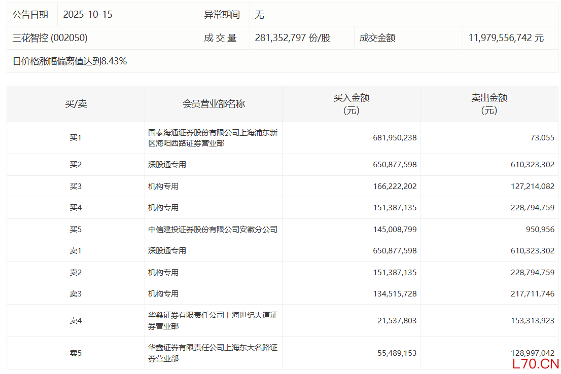Click the turnover value 11,979,556,742 元

pyautogui.click(x=506, y=38)
